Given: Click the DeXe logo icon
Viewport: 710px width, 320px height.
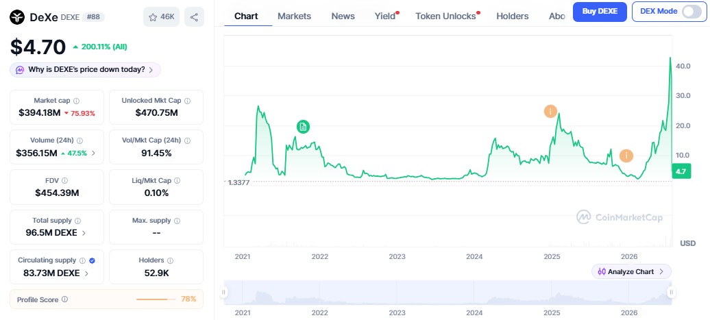Looking at the screenshot, I should coord(17,17).
